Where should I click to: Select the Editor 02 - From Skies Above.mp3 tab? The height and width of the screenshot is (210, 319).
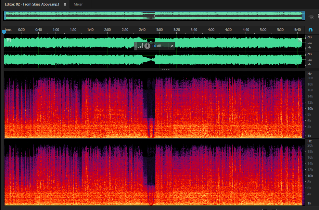pyautogui.click(x=32, y=4)
